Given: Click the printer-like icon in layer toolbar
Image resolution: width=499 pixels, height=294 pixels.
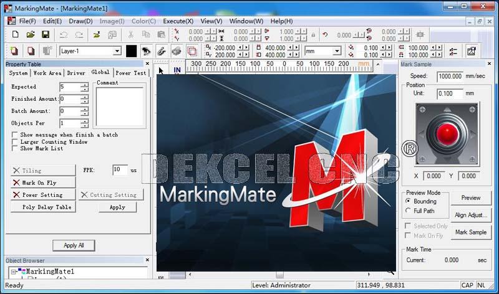Looking at the screenshot, I should (x=177, y=51).
